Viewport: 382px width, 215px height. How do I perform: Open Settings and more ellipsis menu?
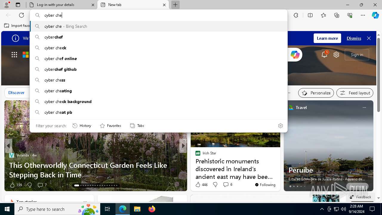[363, 15]
